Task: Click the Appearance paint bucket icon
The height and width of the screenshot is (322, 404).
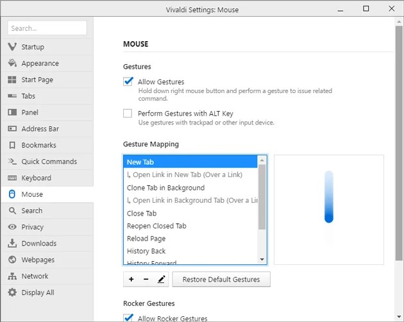Action: point(12,63)
